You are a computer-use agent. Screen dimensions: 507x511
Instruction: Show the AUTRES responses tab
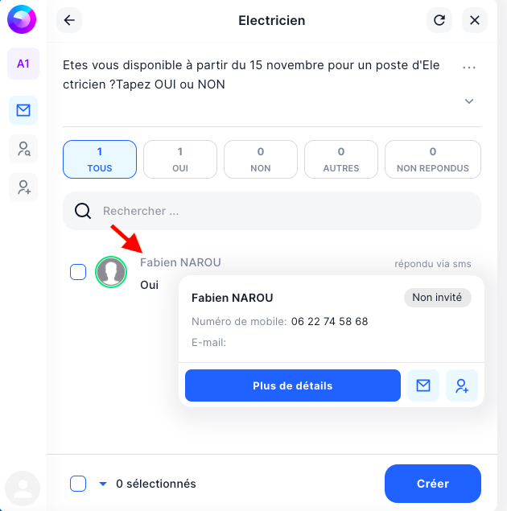[341, 159]
